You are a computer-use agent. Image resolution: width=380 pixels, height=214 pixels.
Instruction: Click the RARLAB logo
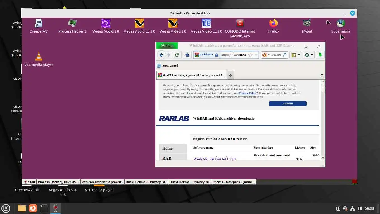[174, 118]
